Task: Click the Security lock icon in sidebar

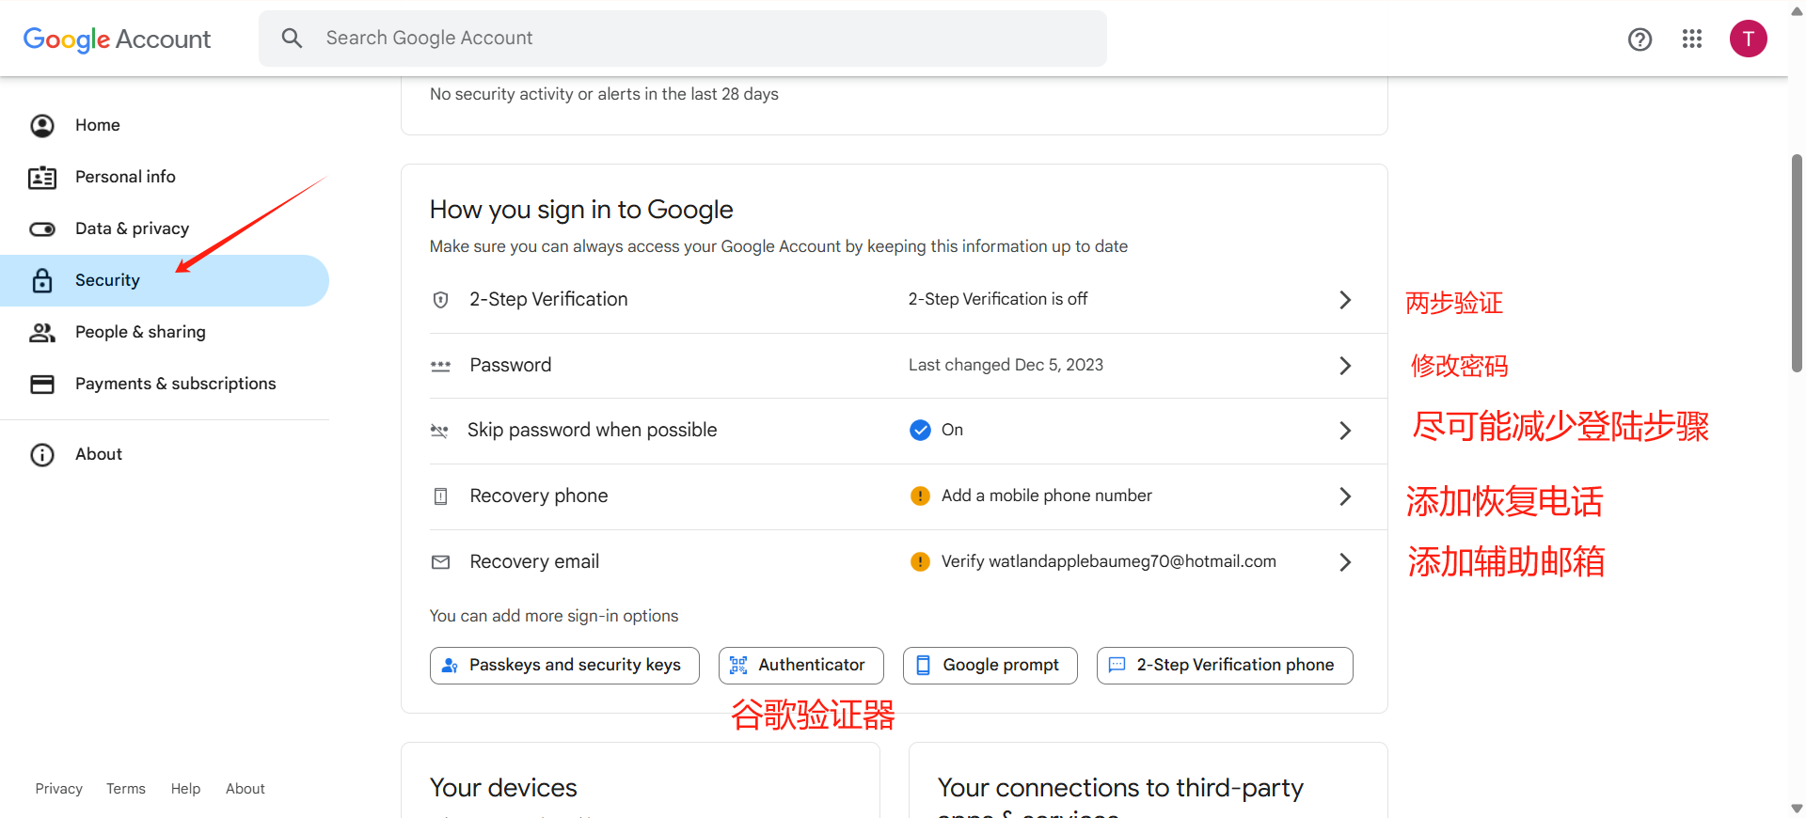Action: (42, 280)
